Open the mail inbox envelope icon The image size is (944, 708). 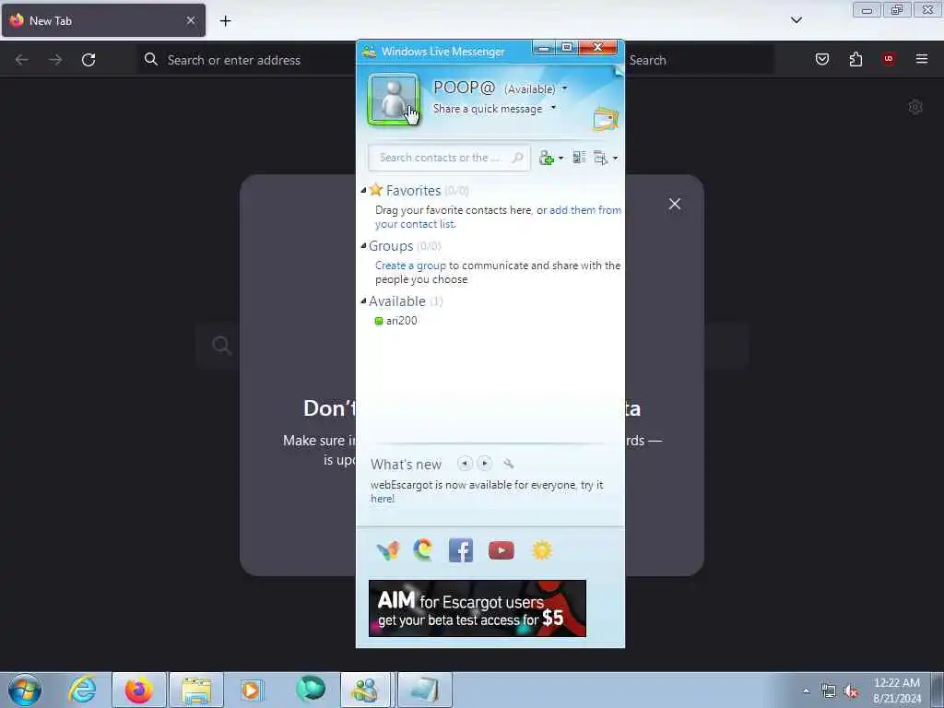[x=606, y=119]
